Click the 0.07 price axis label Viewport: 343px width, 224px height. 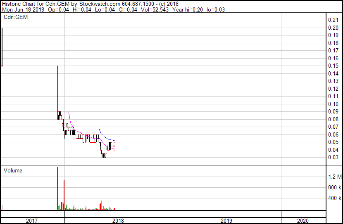pos(333,127)
